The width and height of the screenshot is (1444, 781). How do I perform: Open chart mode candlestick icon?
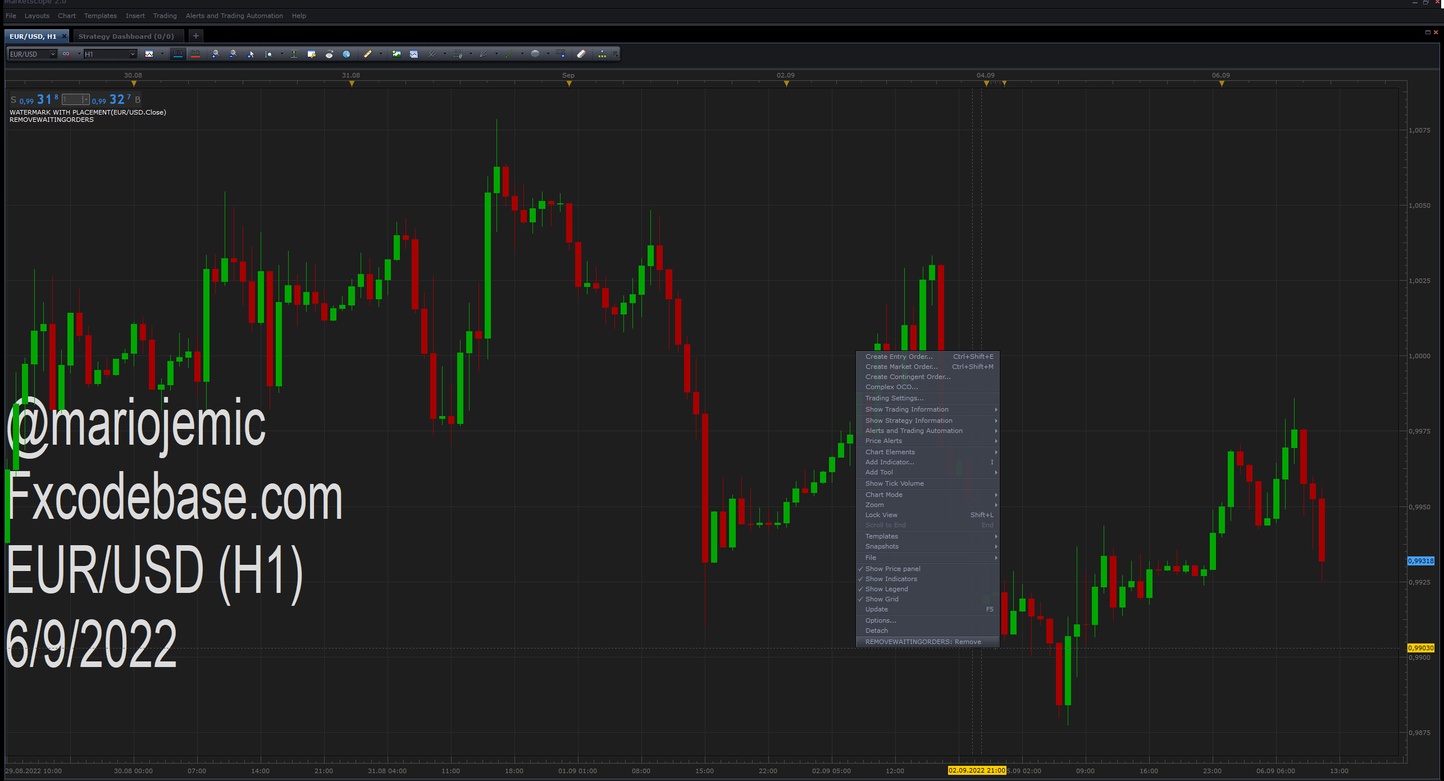pos(149,54)
